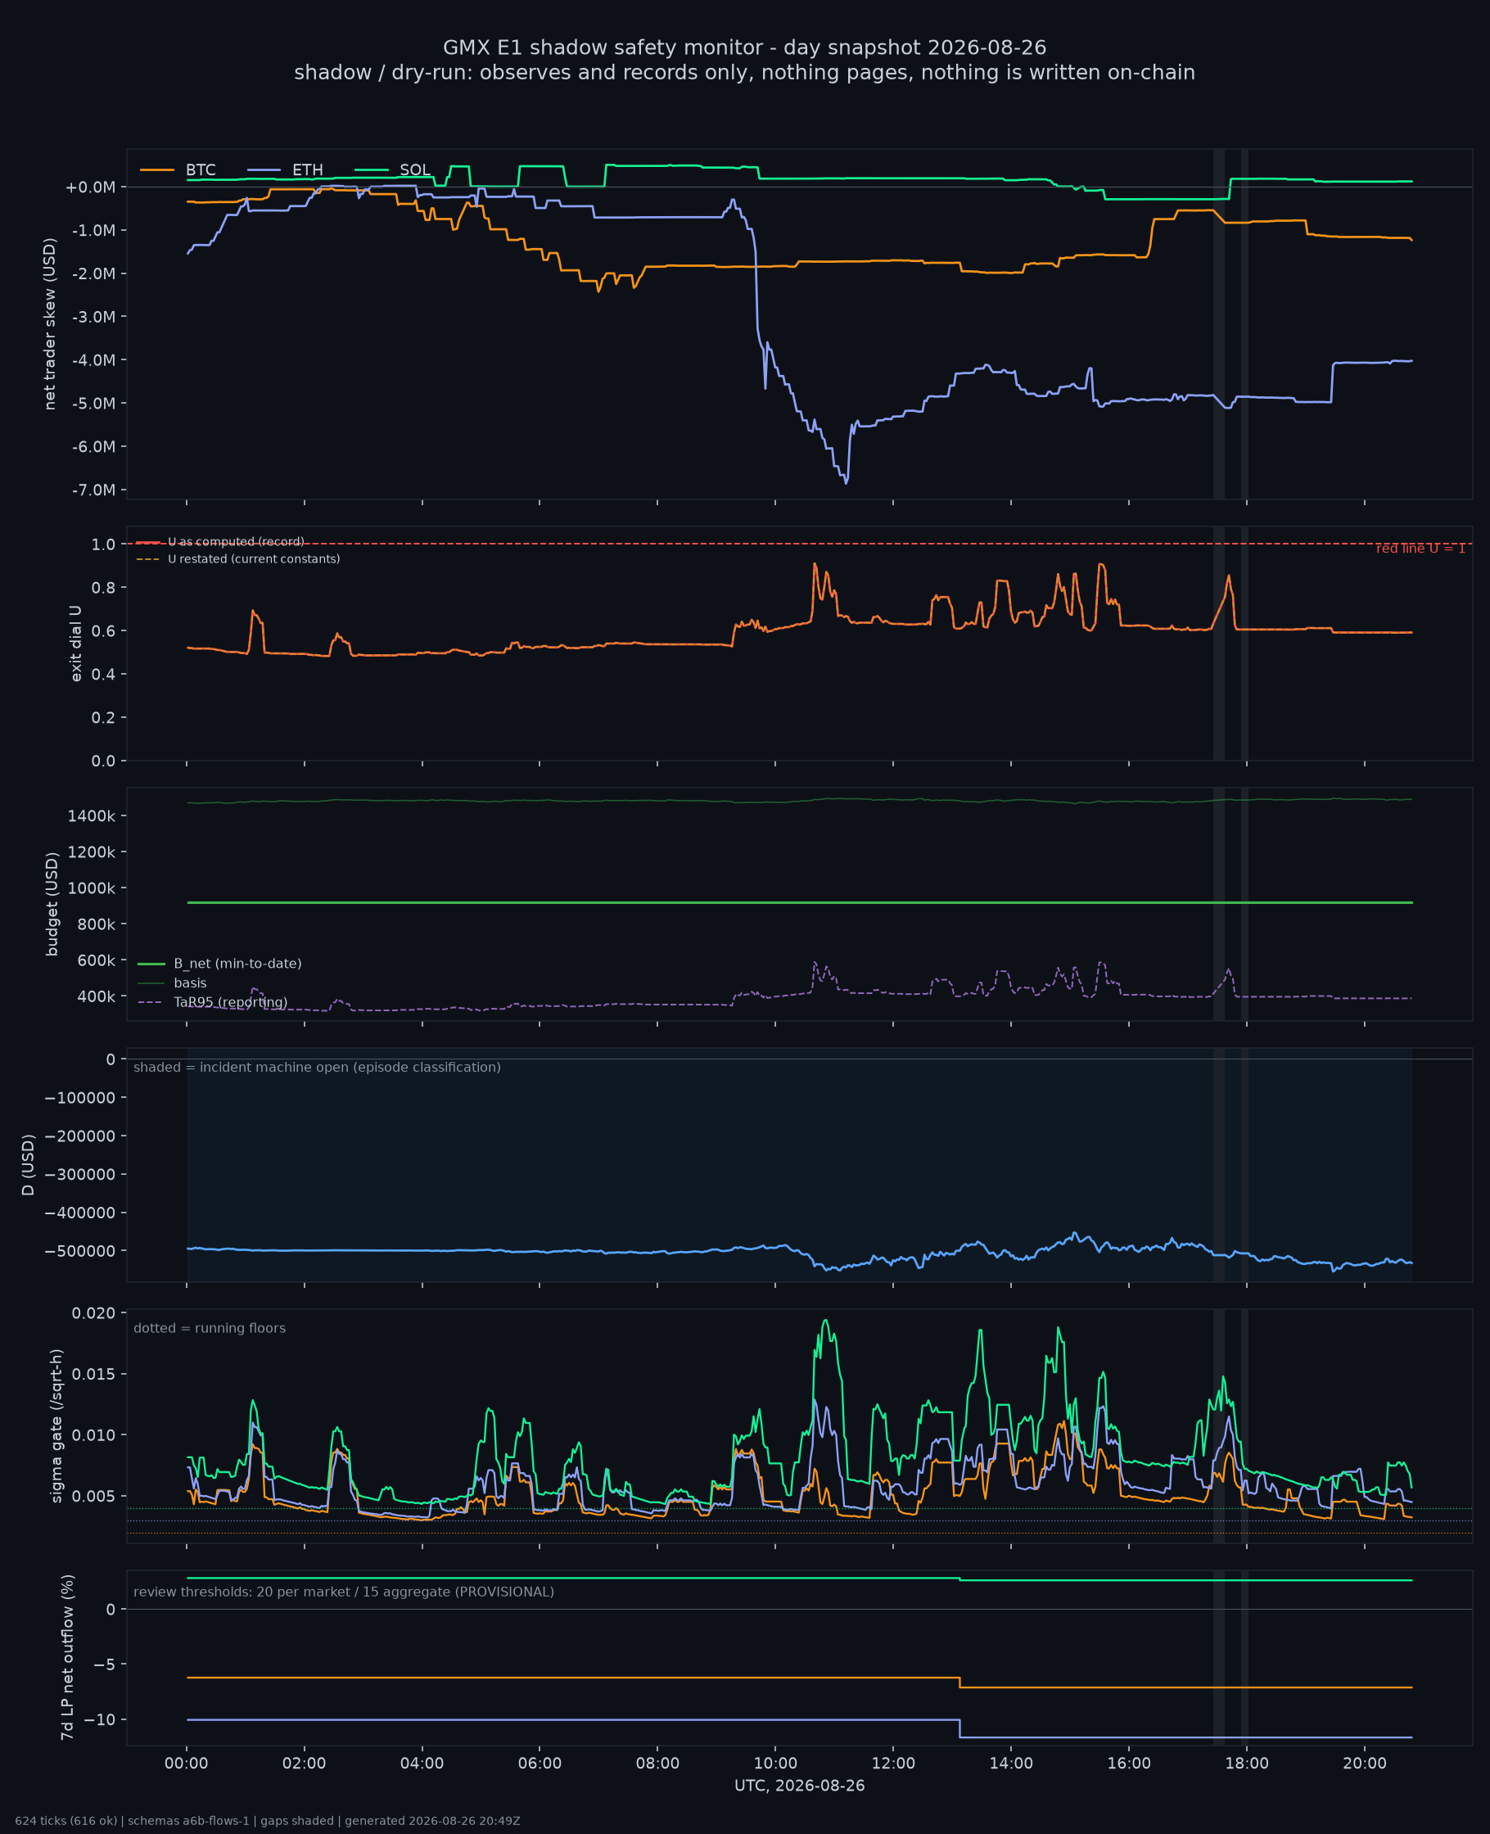Screen dimensions: 1490x1834
Task: Click the '600k' budget tick
Action: pos(96,960)
